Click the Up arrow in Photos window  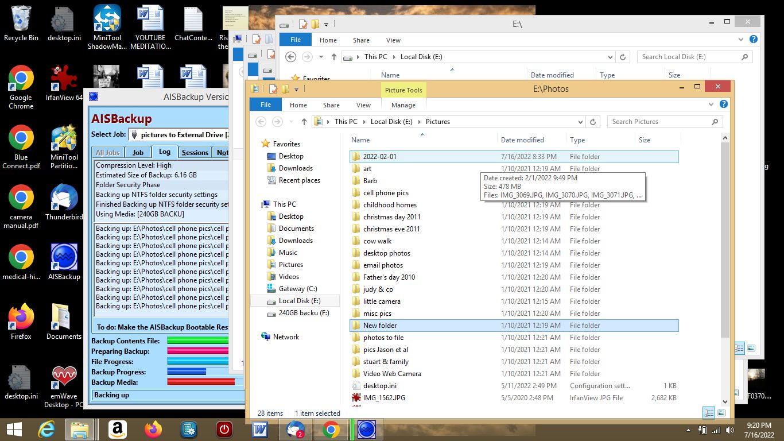(304, 122)
